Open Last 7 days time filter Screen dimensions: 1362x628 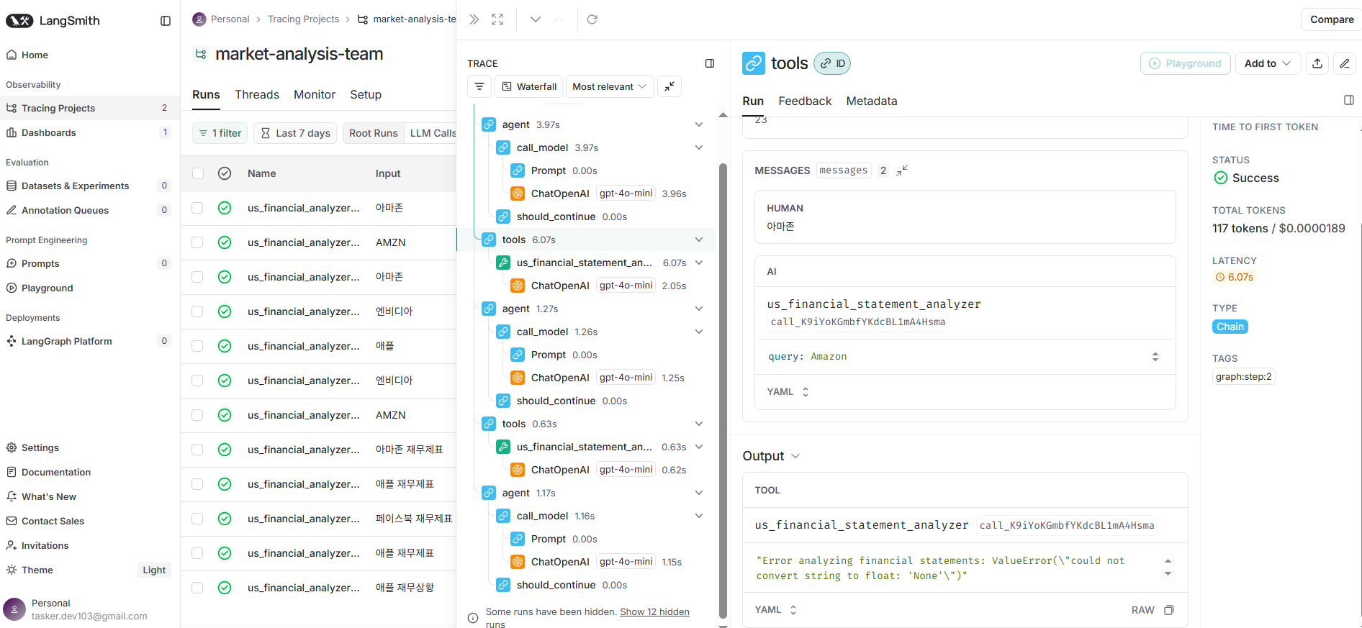tap(295, 133)
